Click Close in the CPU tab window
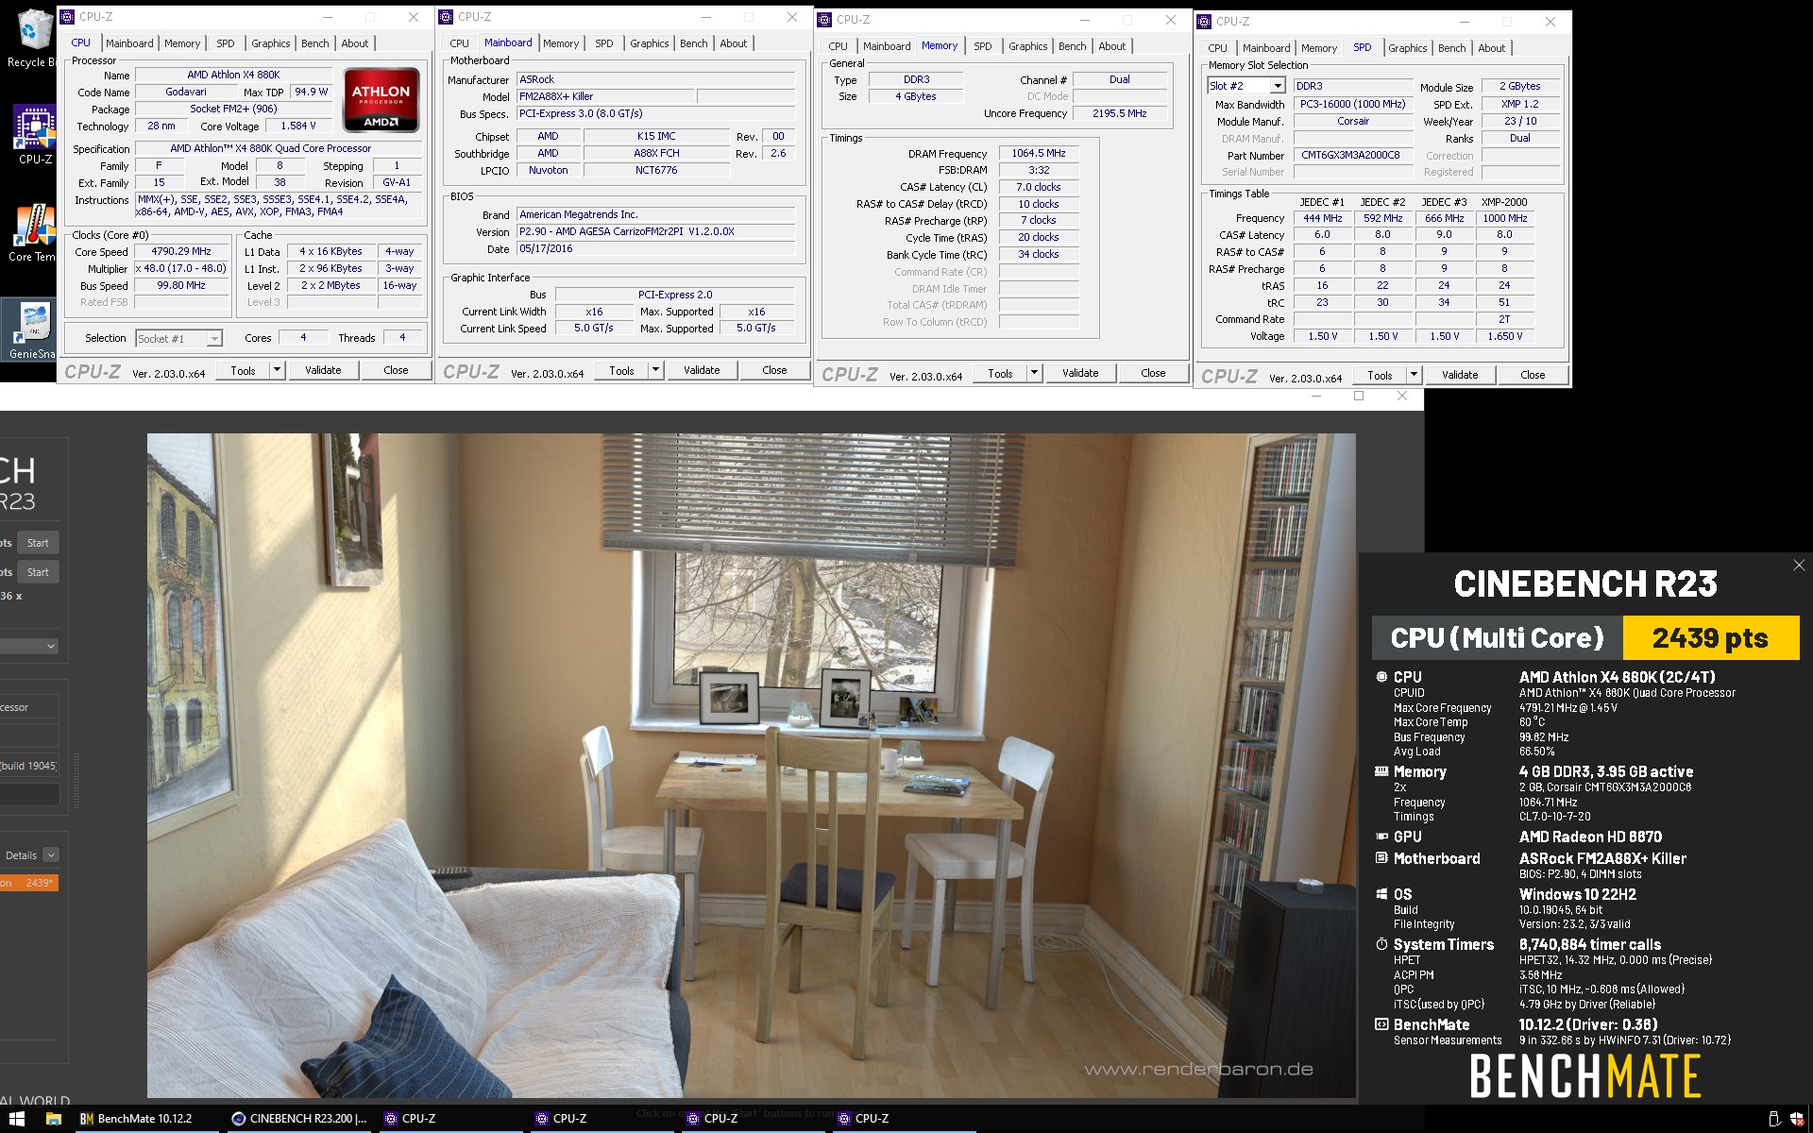The image size is (1813, 1133). (396, 370)
